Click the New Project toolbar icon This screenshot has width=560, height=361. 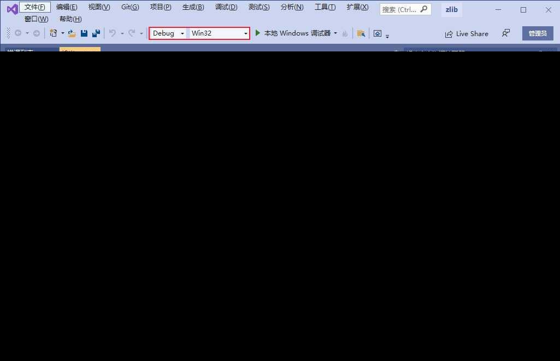pyautogui.click(x=54, y=33)
